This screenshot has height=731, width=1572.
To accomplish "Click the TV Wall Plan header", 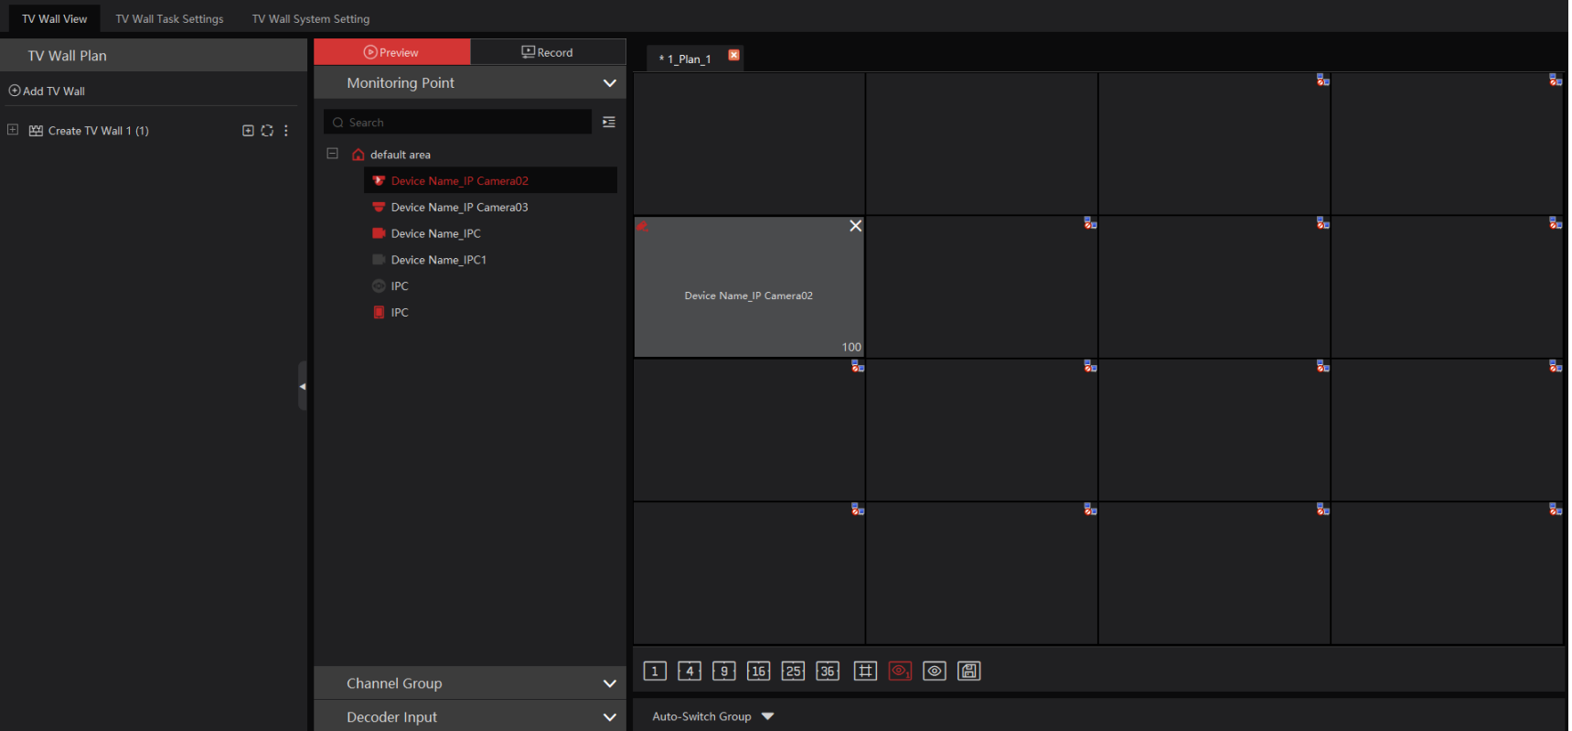I will coord(153,56).
